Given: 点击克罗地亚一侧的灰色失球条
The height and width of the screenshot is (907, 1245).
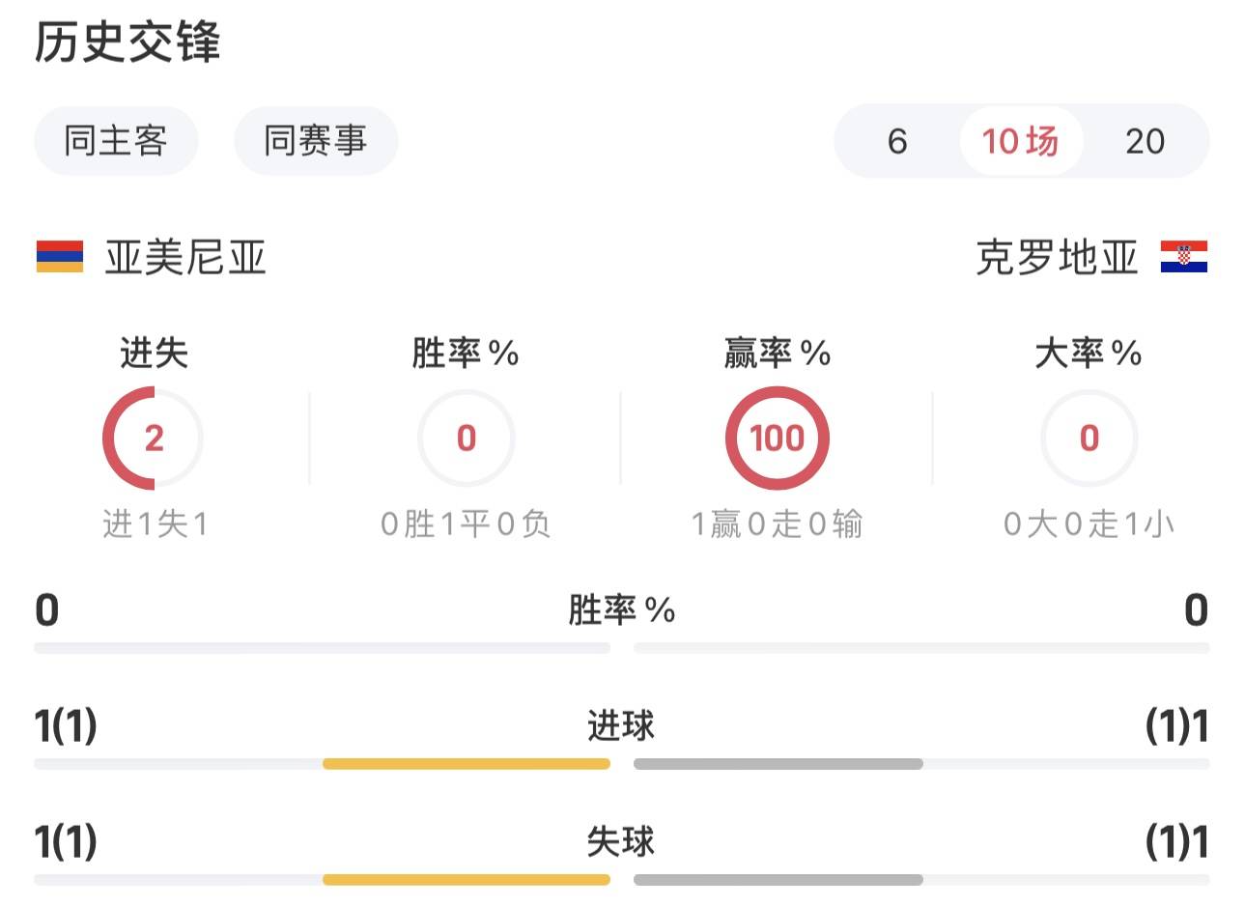Looking at the screenshot, I should [x=778, y=879].
